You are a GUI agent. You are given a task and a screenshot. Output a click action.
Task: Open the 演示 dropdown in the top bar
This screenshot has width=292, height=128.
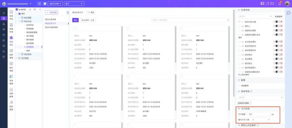74,4
